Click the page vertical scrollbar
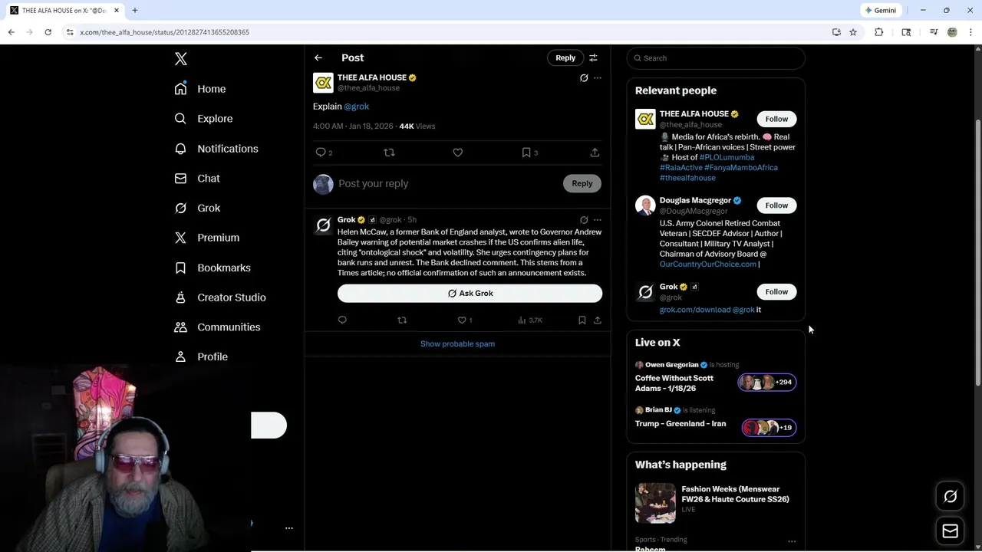 (x=977, y=253)
